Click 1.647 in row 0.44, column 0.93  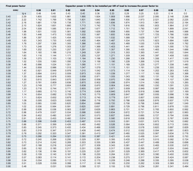pos(83,28)
